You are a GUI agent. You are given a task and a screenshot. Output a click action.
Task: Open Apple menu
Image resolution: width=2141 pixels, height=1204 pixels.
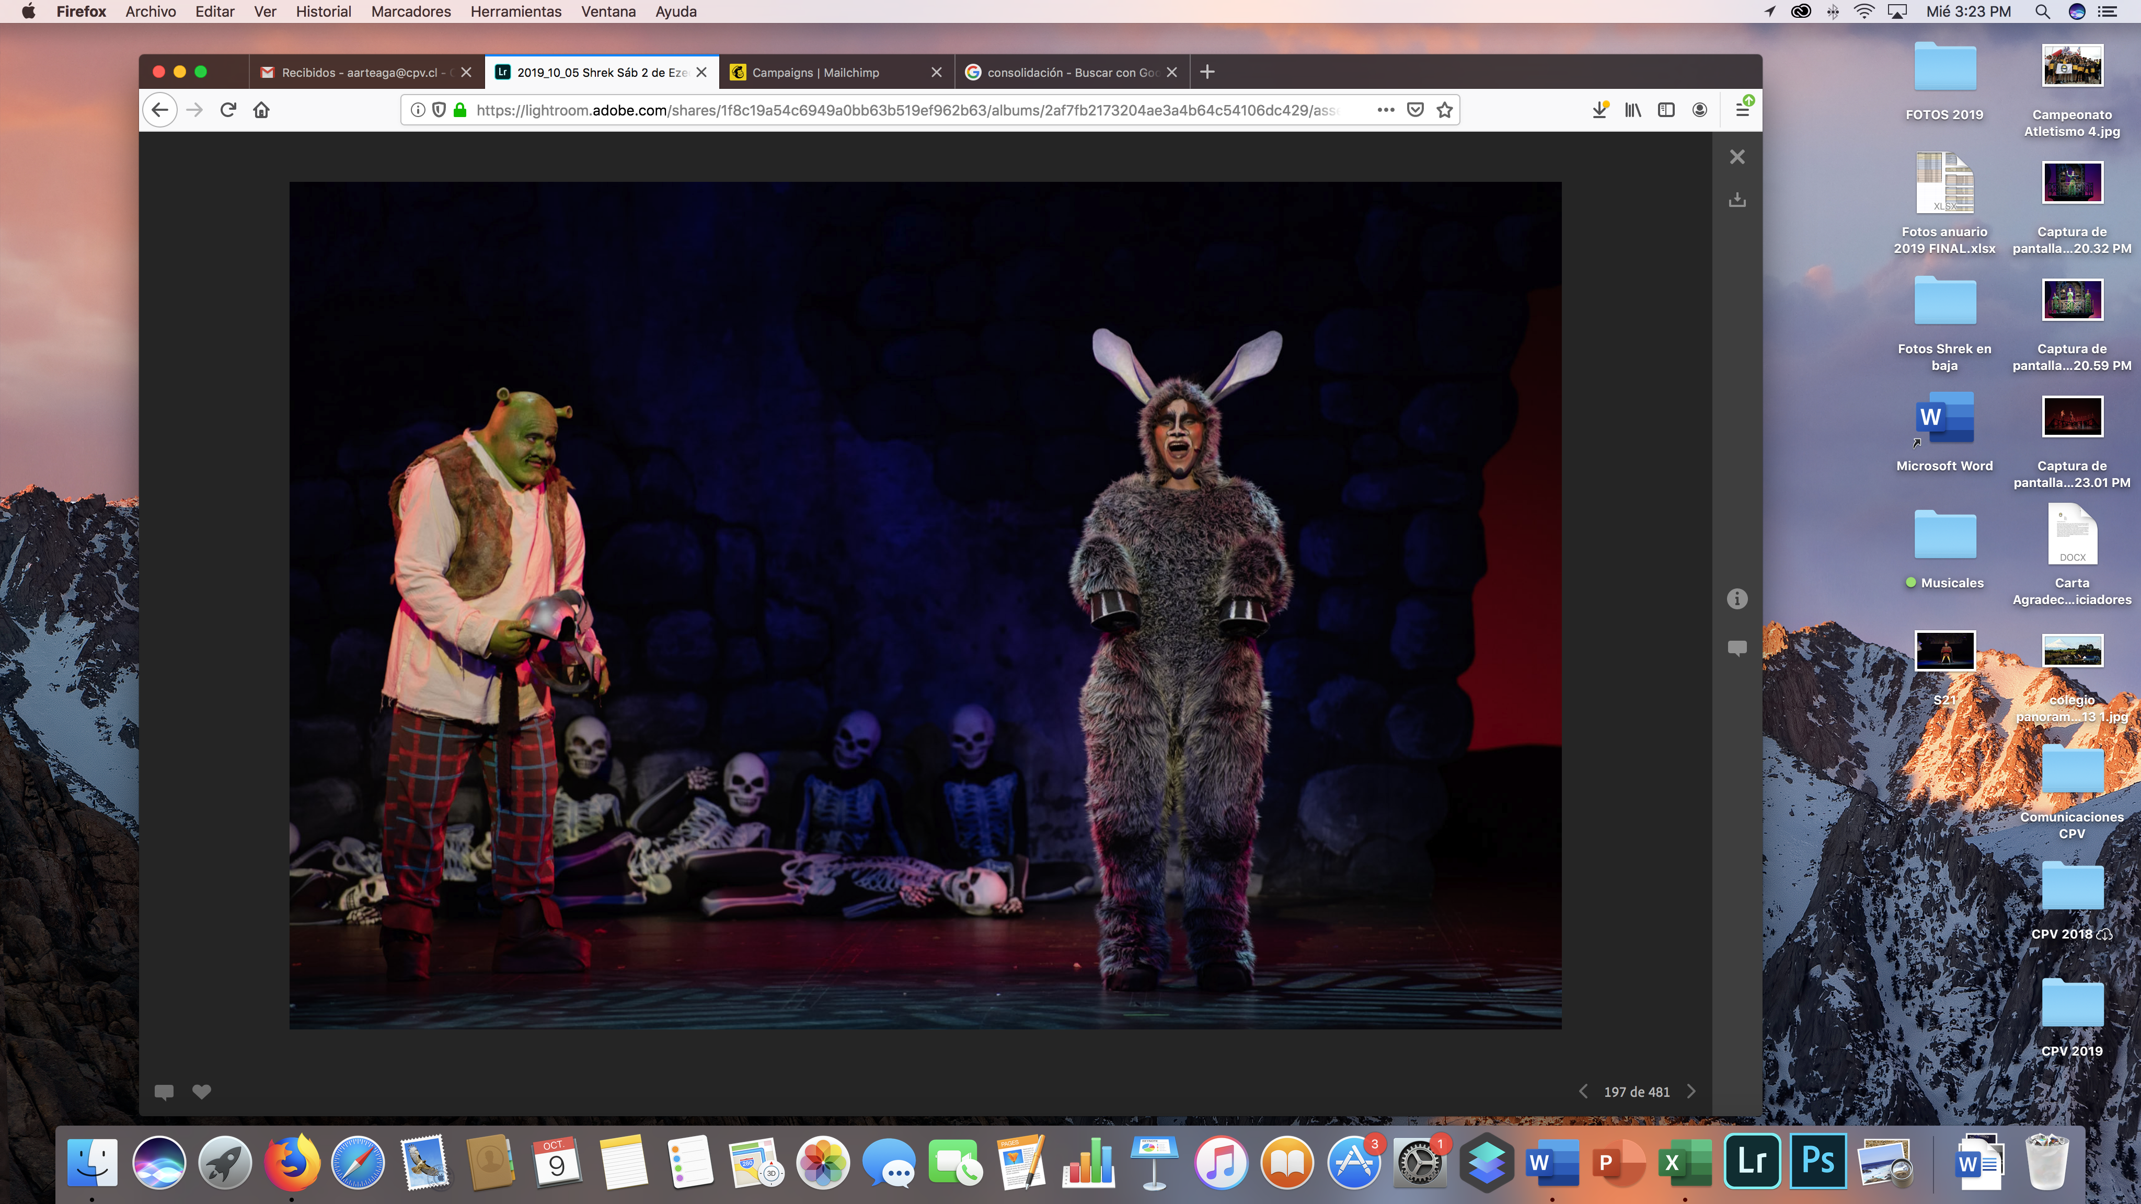(x=28, y=11)
